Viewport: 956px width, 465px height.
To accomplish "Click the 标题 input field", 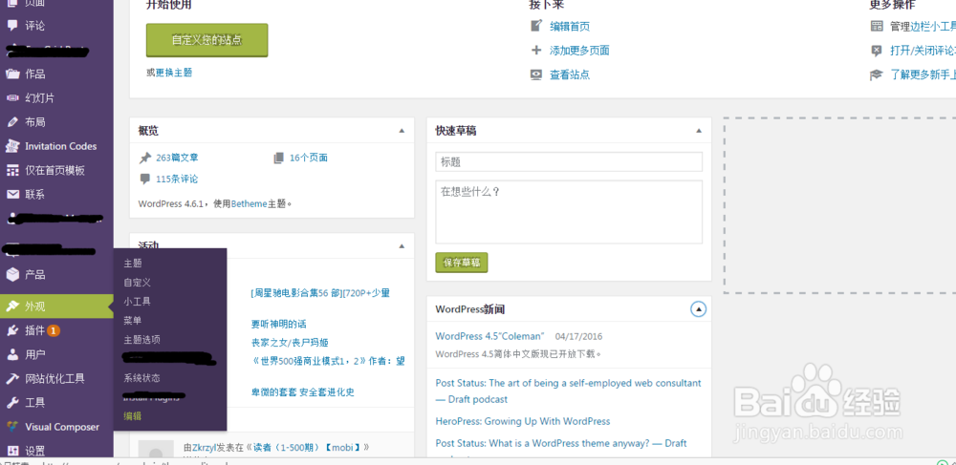I will pos(569,162).
